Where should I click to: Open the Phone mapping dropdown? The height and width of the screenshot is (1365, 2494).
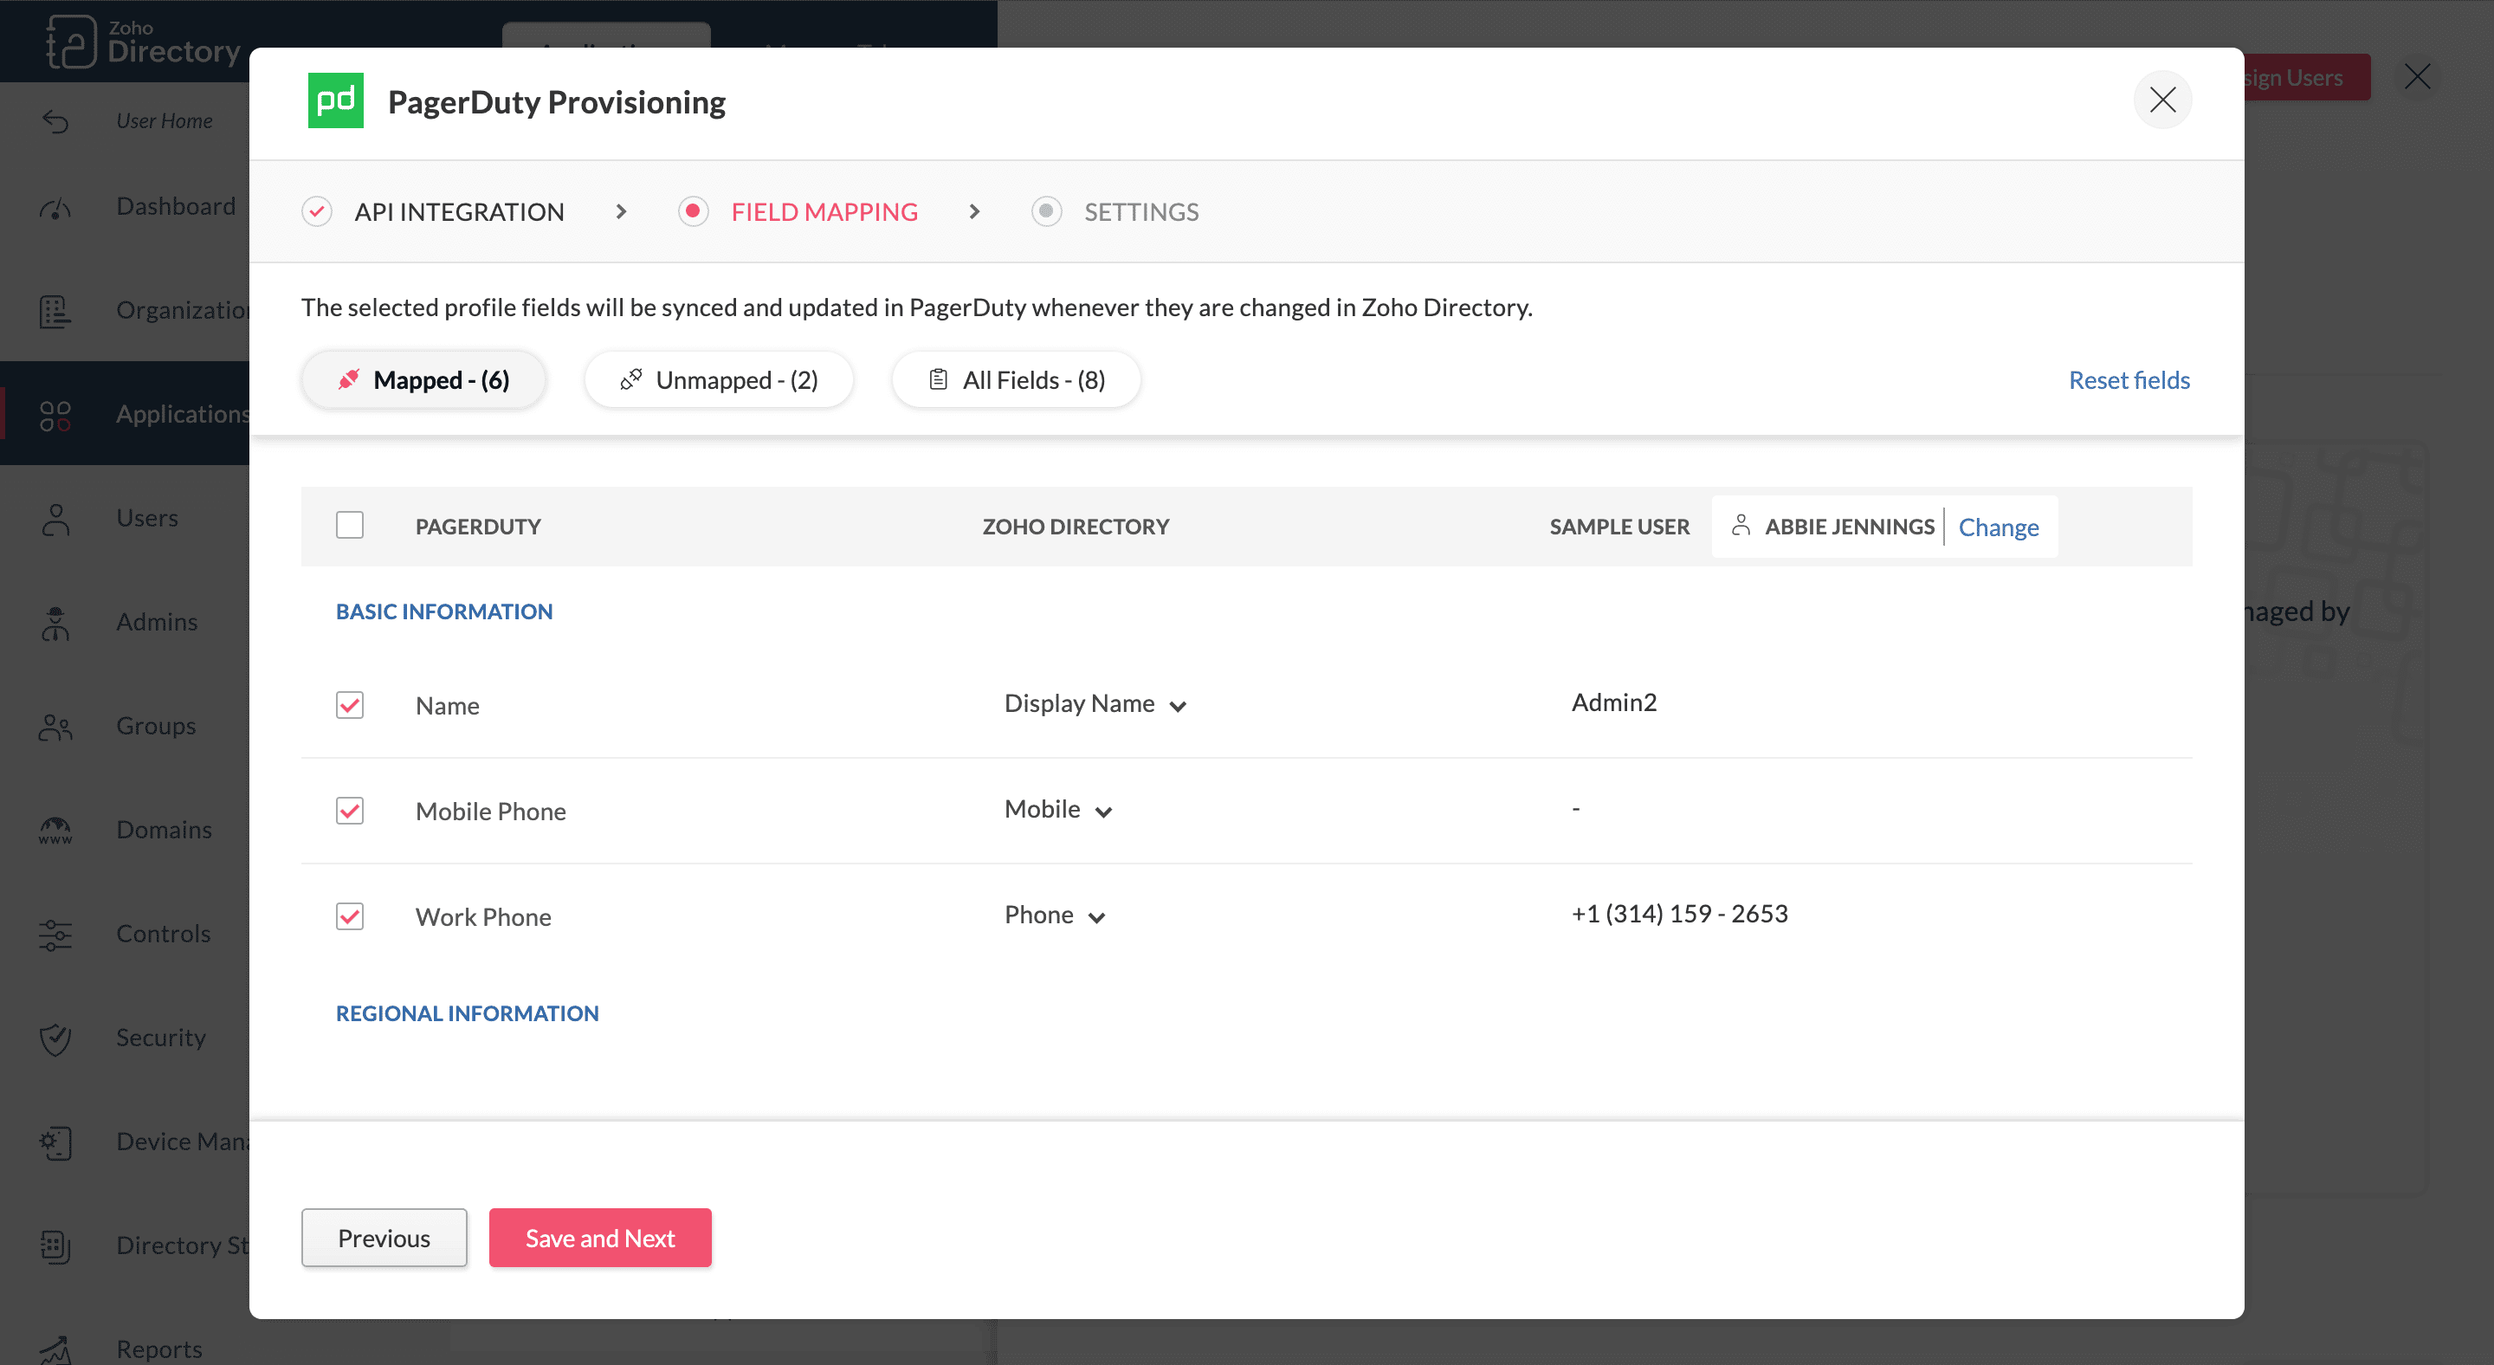point(1055,915)
